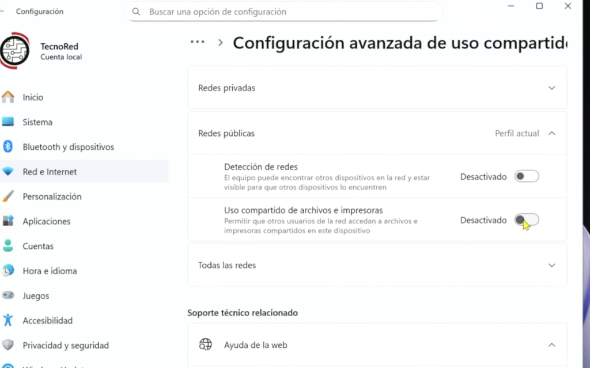Click the Soporte técnico relacionado heading
This screenshot has height=368, width=590.
pyautogui.click(x=243, y=313)
